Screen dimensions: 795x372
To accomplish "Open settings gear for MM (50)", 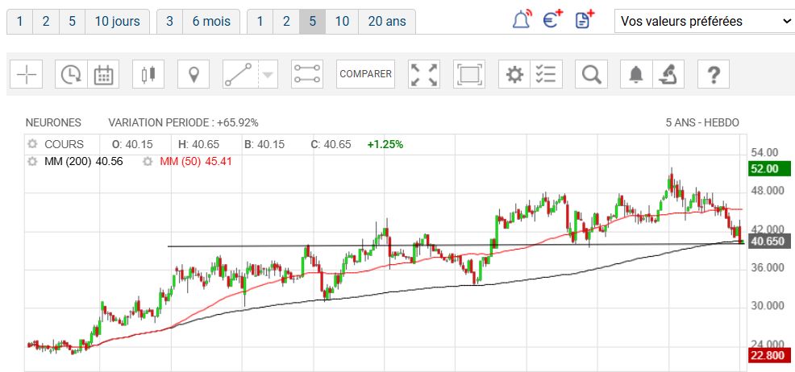I will click(148, 162).
